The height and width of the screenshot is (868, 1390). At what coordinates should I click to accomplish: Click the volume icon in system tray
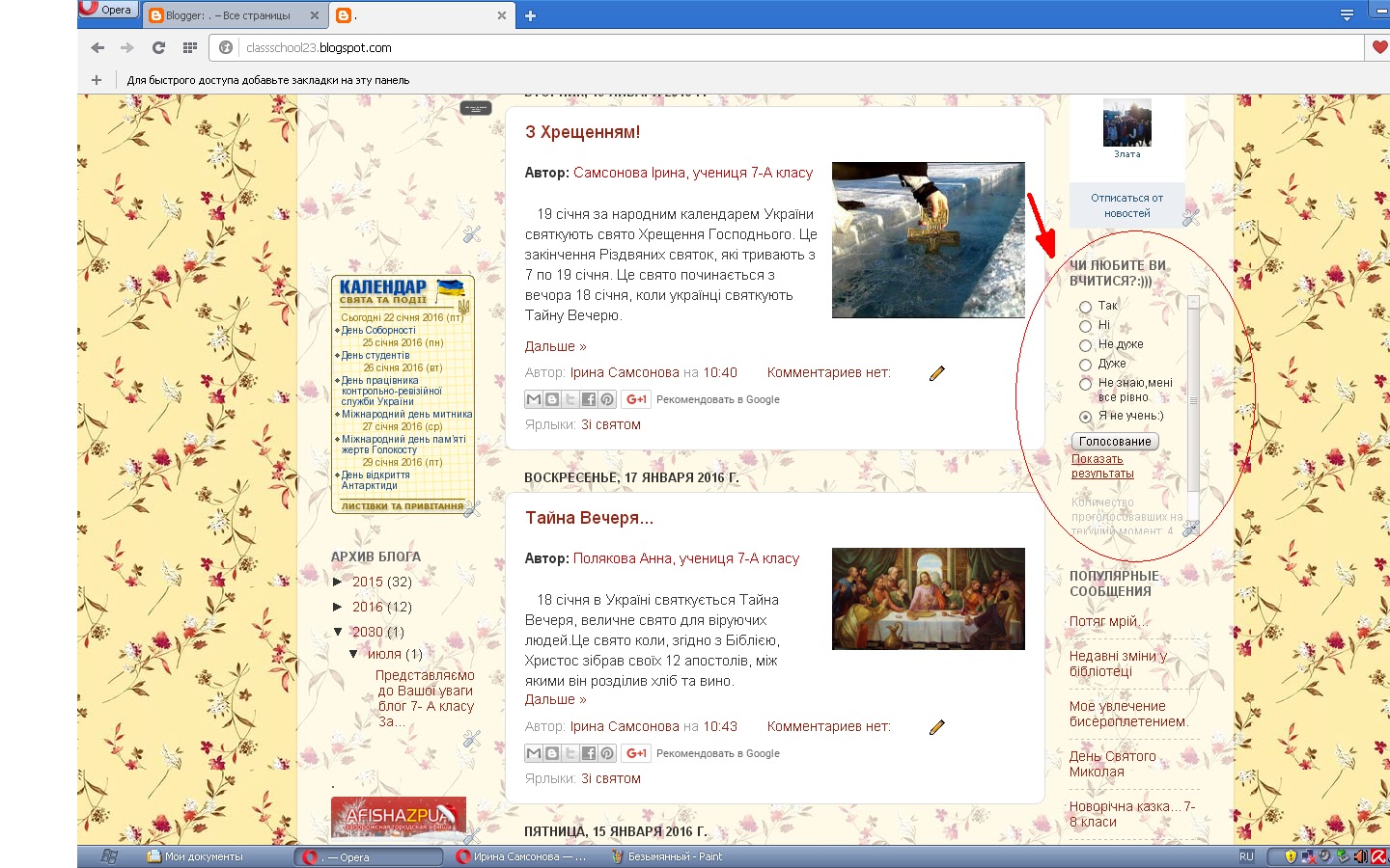coord(1360,856)
